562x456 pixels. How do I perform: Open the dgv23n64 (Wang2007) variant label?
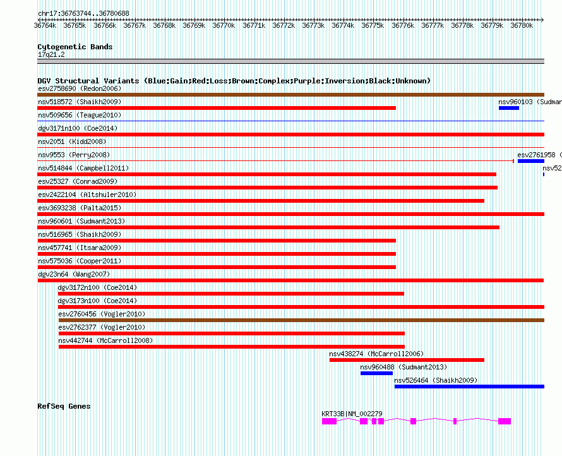point(74,274)
